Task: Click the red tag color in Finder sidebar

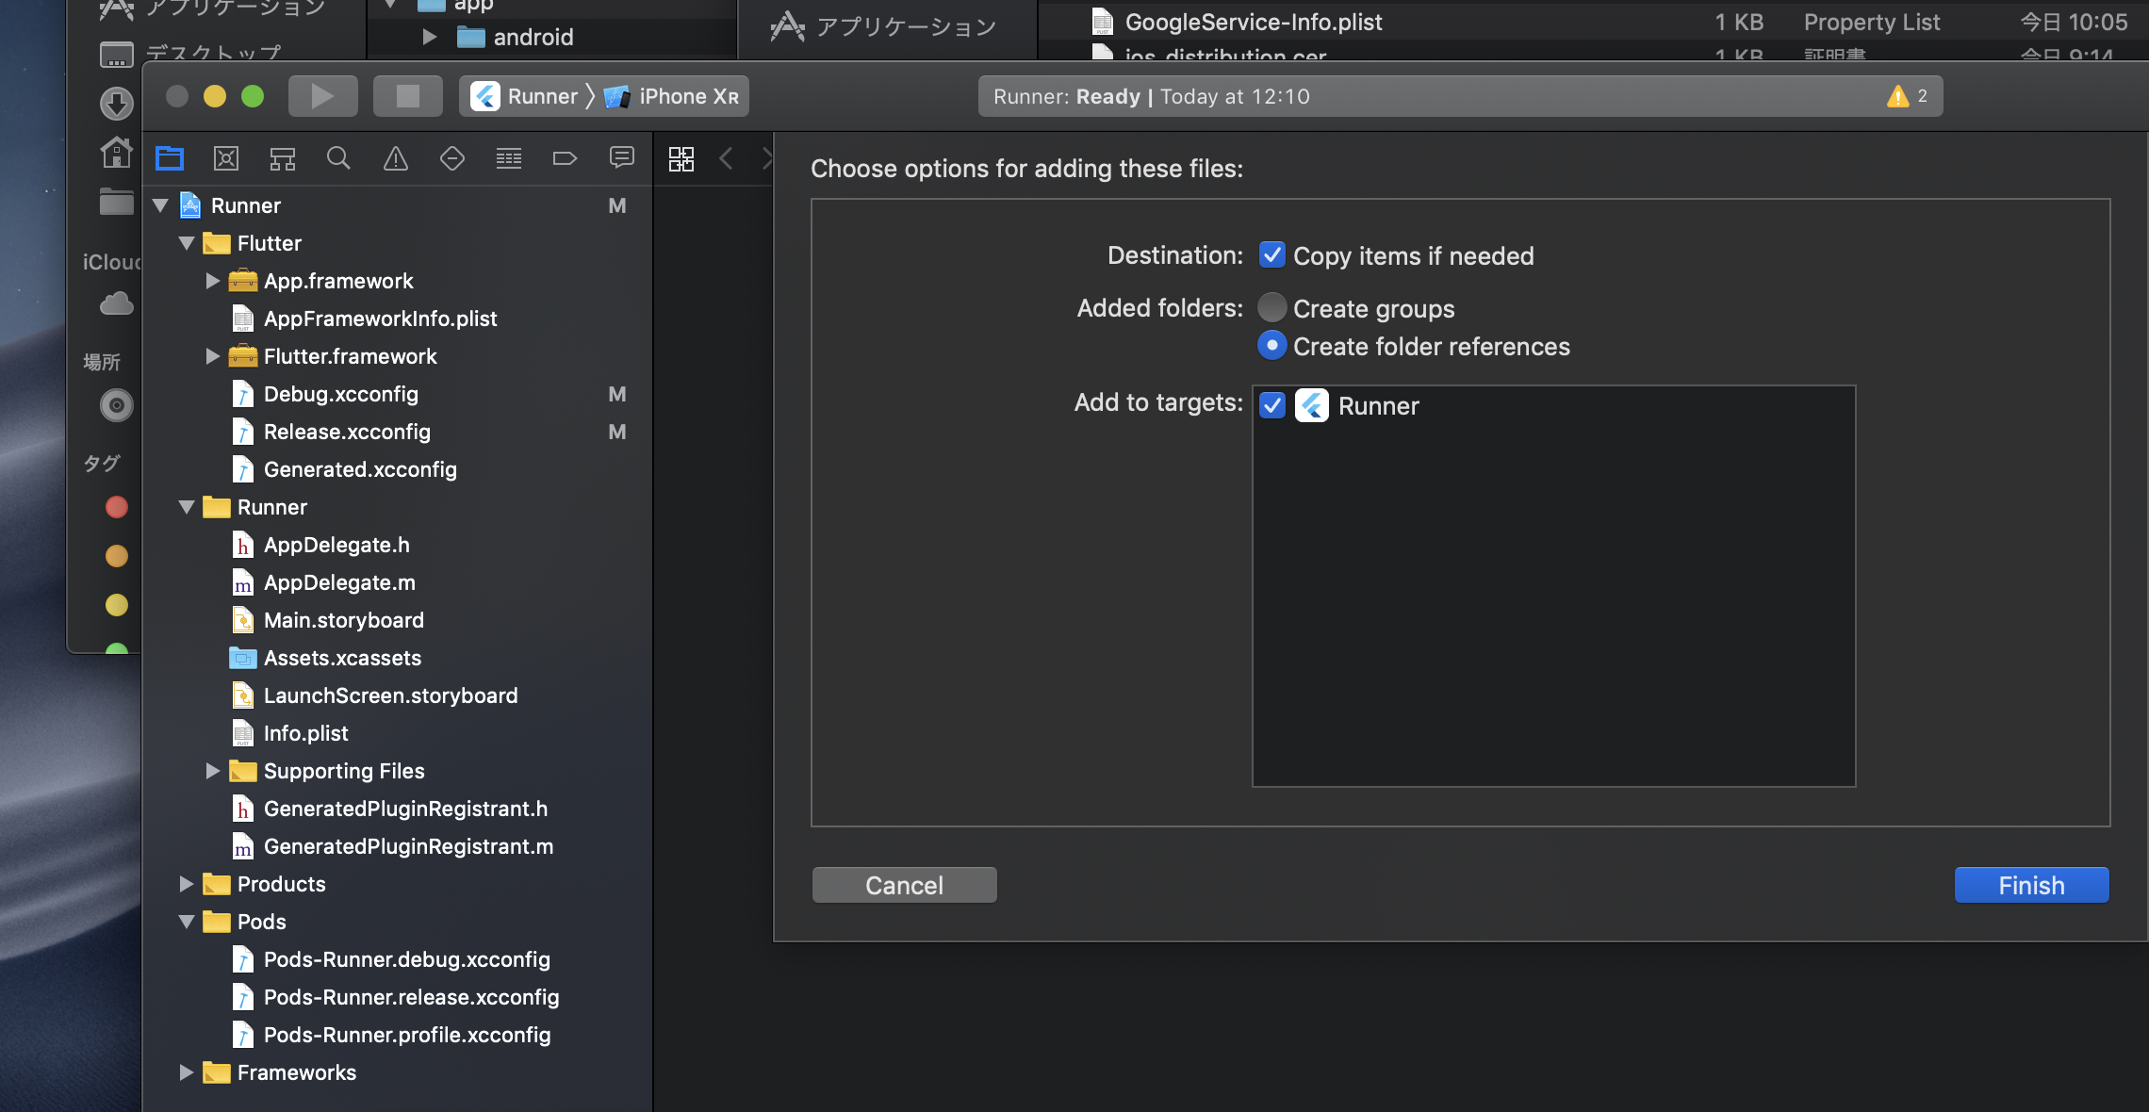Action: (117, 507)
